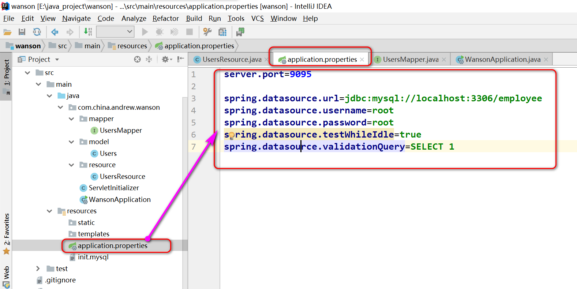Viewport: 577px width, 289px height.
Task: Open the Web side tool tab
Action: click(6, 277)
